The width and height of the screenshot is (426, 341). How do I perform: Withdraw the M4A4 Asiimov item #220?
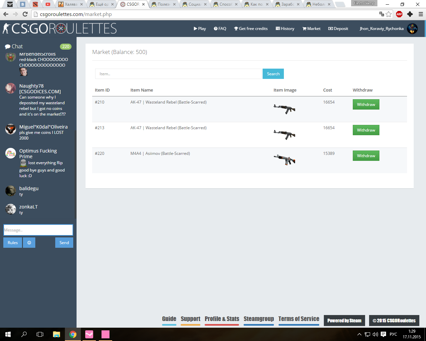366,156
